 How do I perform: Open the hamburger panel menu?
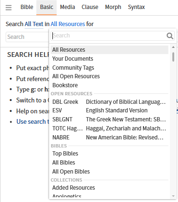[8, 8]
